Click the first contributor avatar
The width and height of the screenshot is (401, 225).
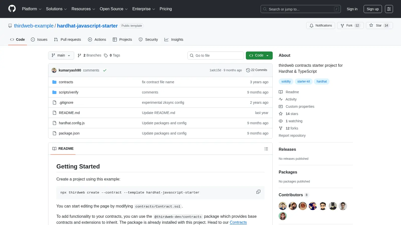[283, 206]
